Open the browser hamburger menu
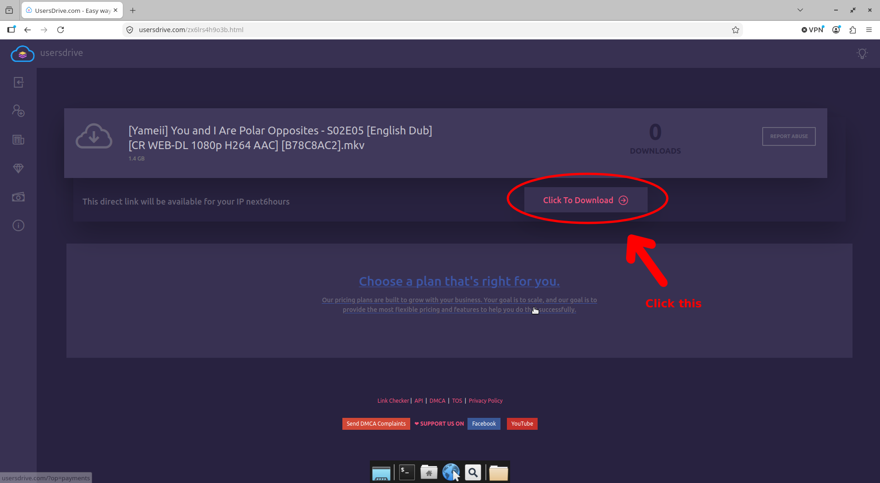The width and height of the screenshot is (880, 483). pyautogui.click(x=869, y=30)
